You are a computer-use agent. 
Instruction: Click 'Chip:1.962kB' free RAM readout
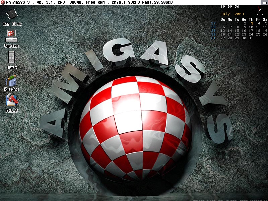click(126, 2)
